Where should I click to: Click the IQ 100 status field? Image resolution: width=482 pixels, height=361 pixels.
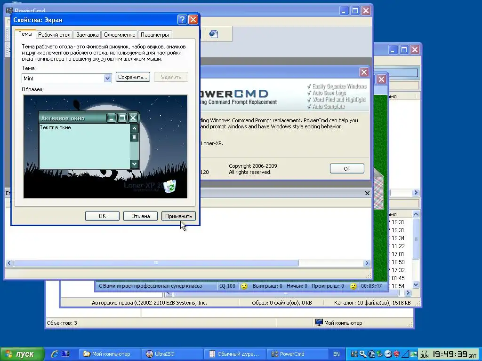click(x=227, y=286)
